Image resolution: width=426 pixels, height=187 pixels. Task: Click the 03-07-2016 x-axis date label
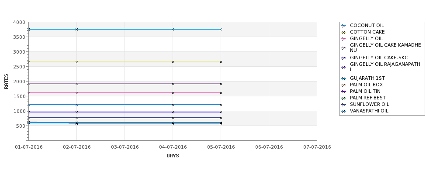tap(125, 147)
